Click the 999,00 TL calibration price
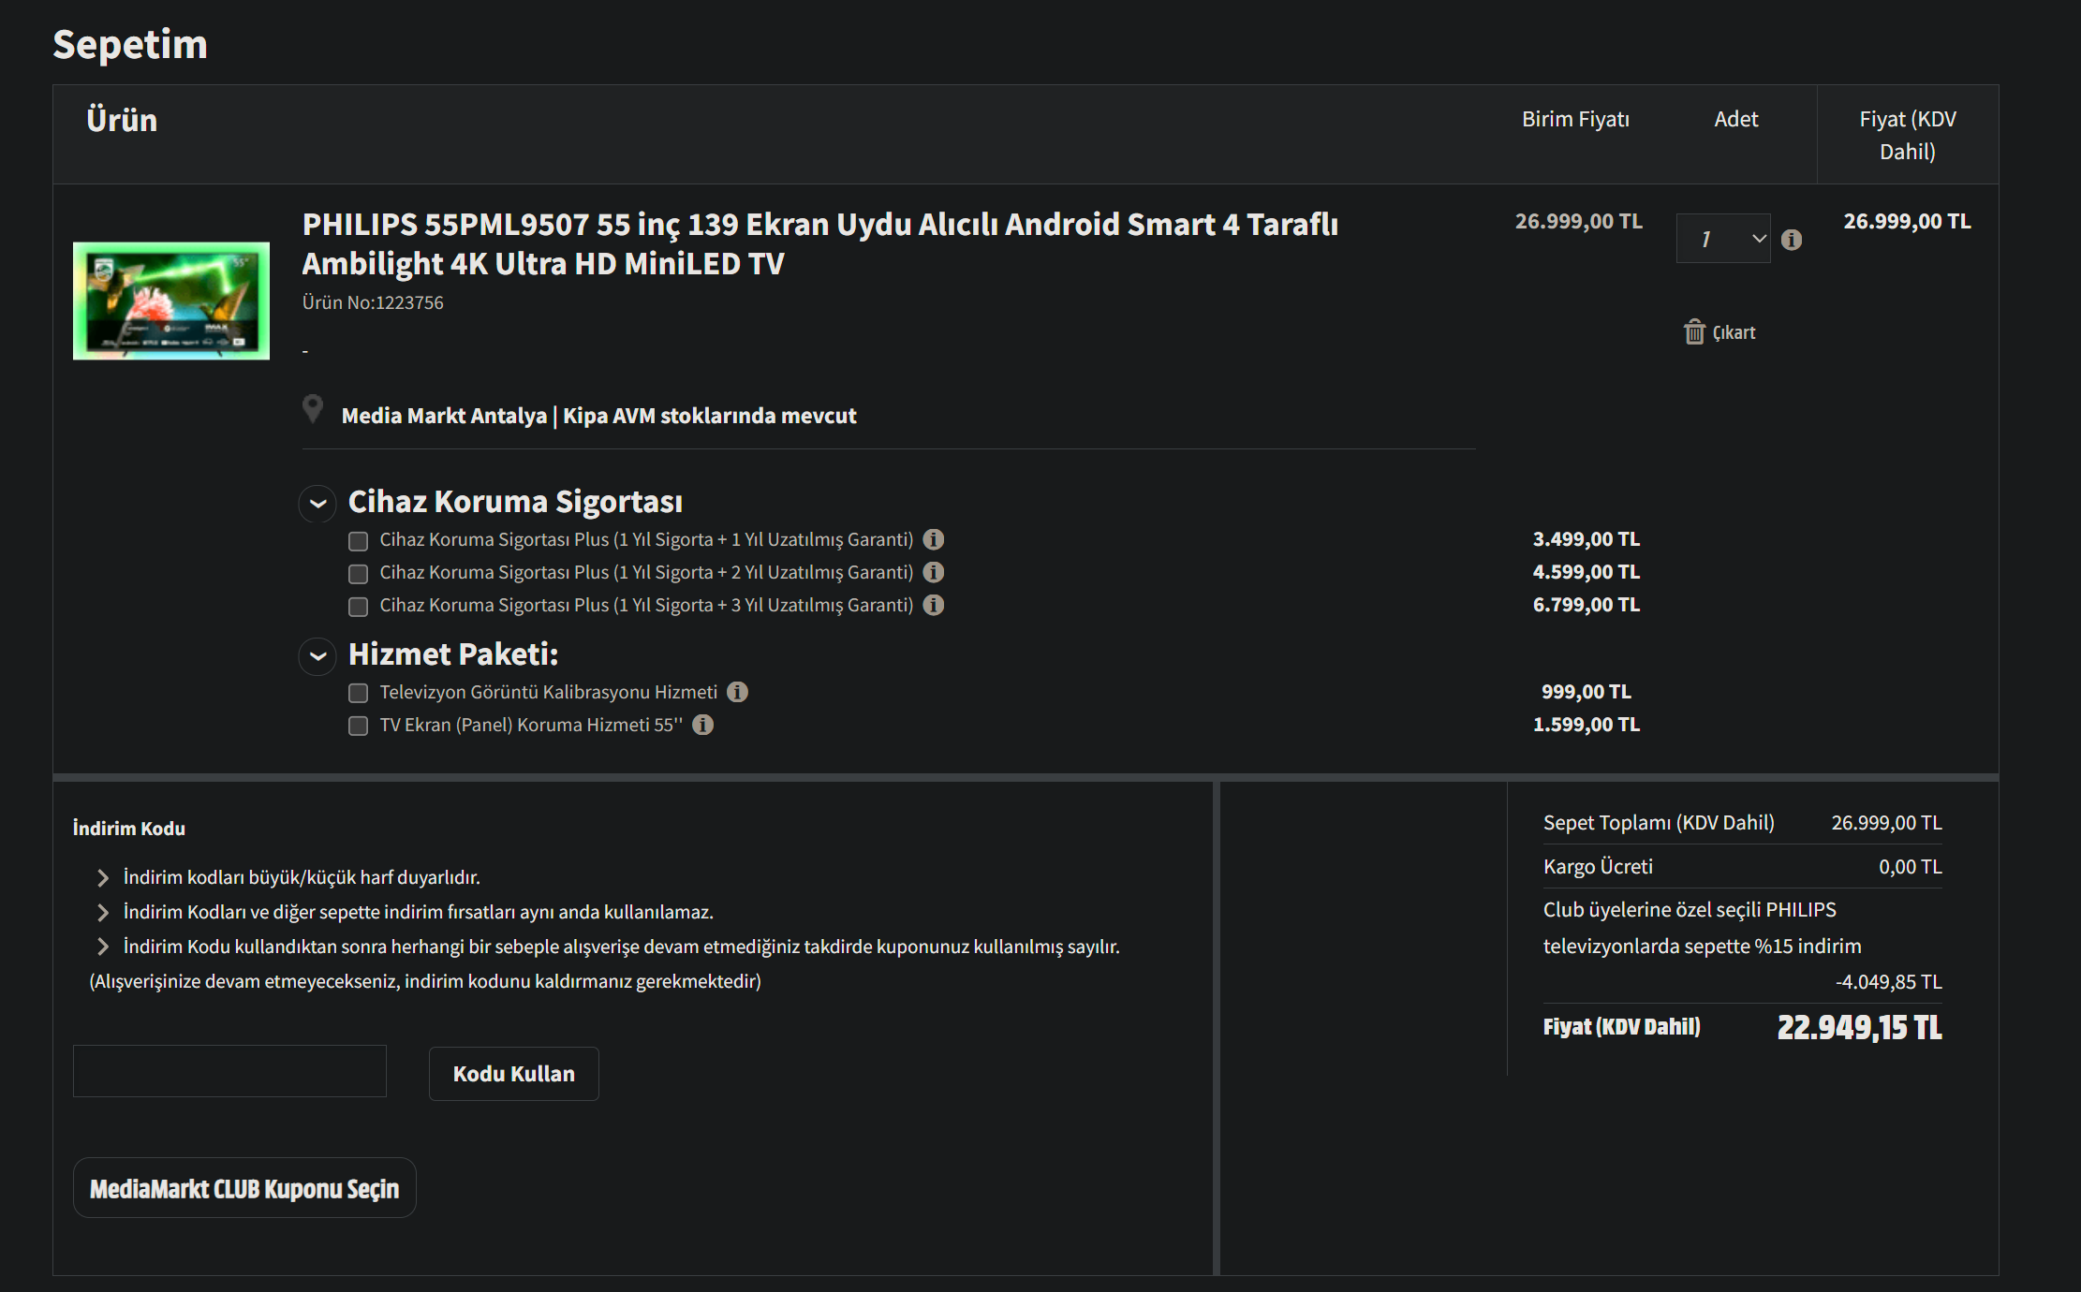Image resolution: width=2081 pixels, height=1292 pixels. pos(1586,692)
